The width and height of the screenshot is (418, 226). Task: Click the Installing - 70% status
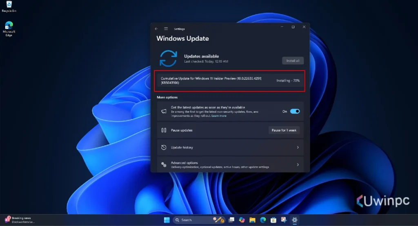[288, 81]
